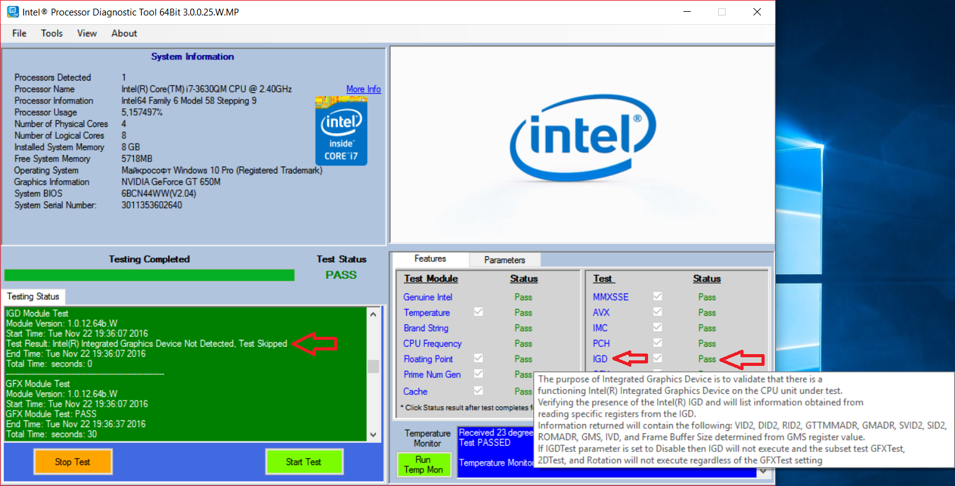Click the system serial number 3011353602640

coord(152,205)
